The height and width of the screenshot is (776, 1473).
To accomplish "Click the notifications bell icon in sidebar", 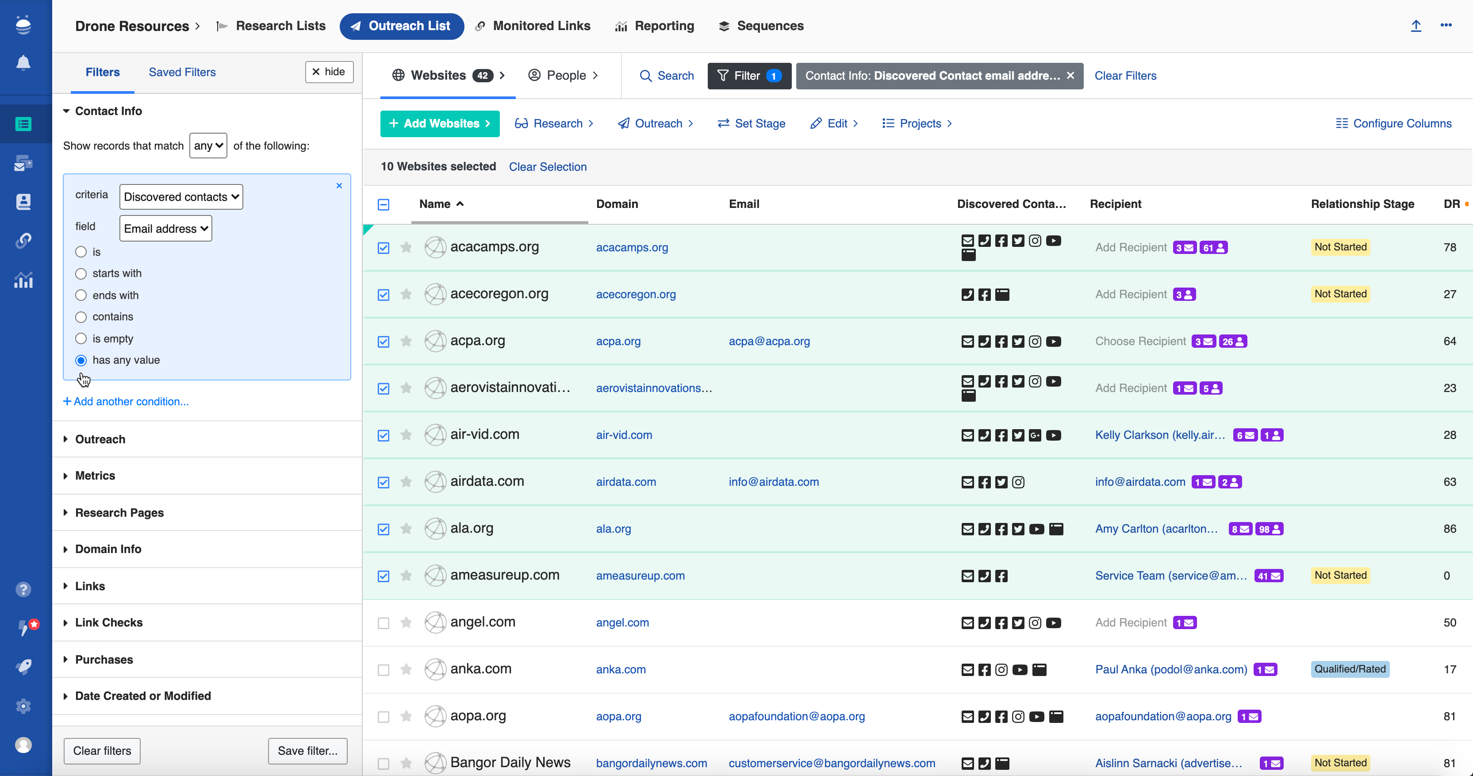I will 23,63.
